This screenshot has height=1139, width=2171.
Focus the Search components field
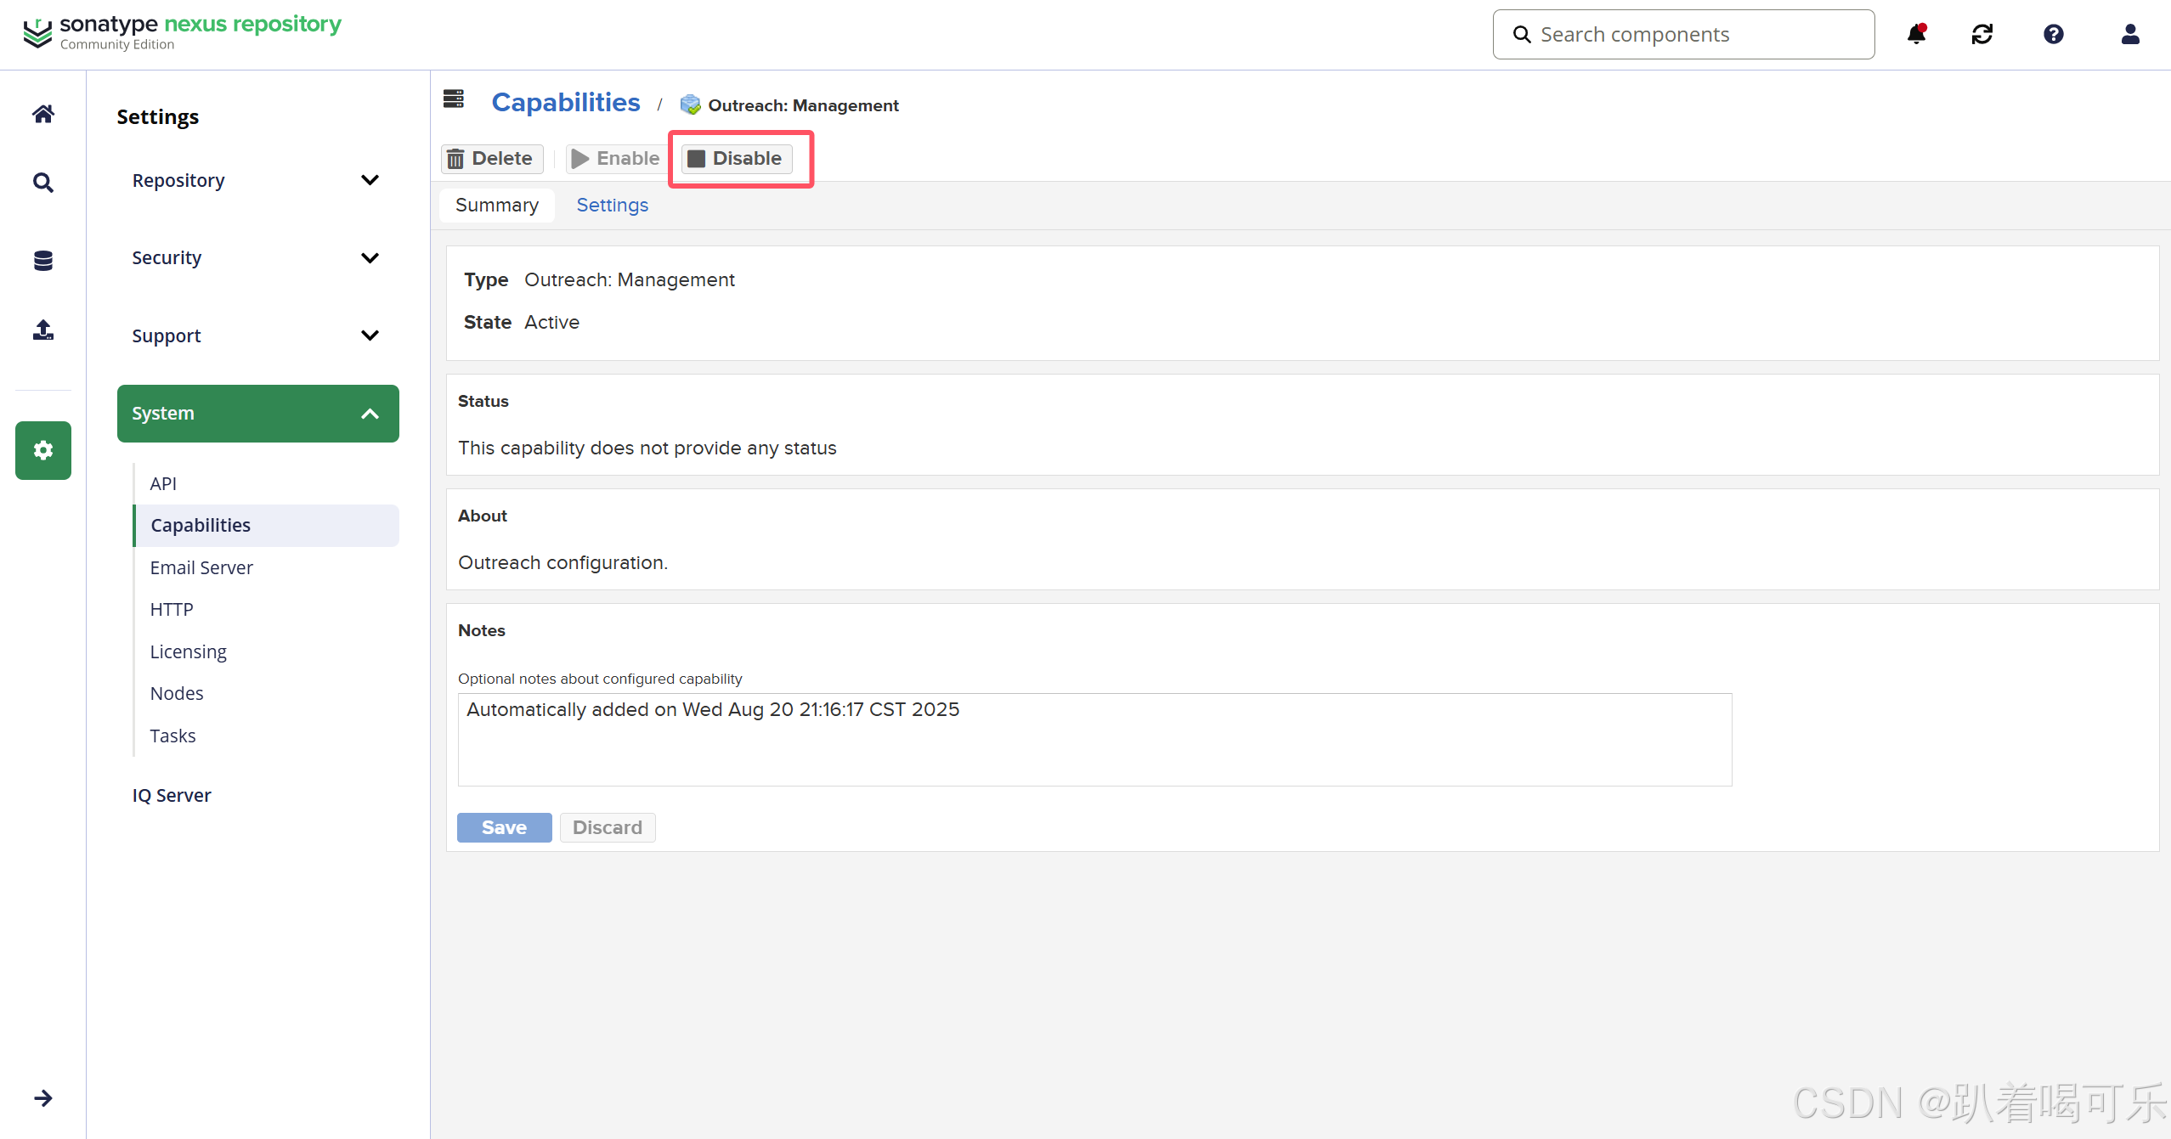click(1683, 34)
